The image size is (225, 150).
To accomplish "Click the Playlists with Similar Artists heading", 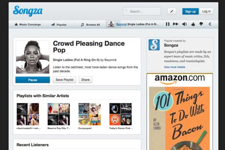I will pos(43,96).
